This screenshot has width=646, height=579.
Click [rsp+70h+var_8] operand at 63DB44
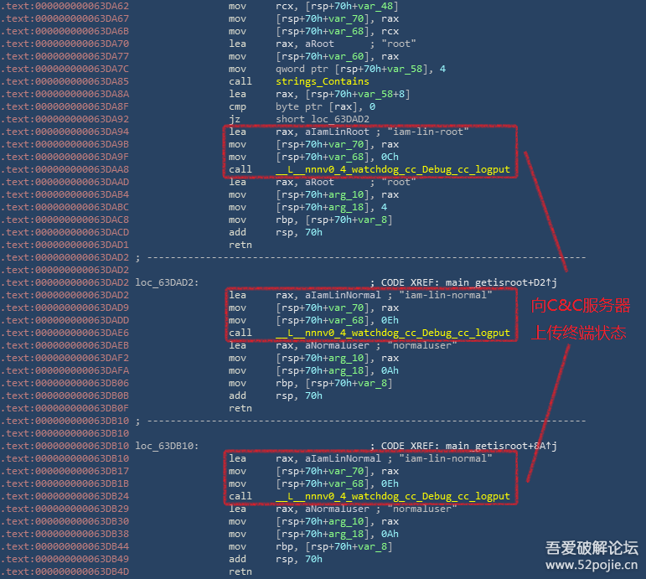tap(349, 546)
